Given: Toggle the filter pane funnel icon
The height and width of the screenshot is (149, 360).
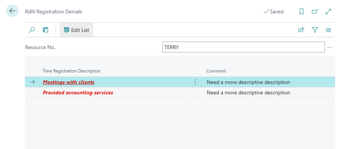Looking at the screenshot, I should 315,30.
